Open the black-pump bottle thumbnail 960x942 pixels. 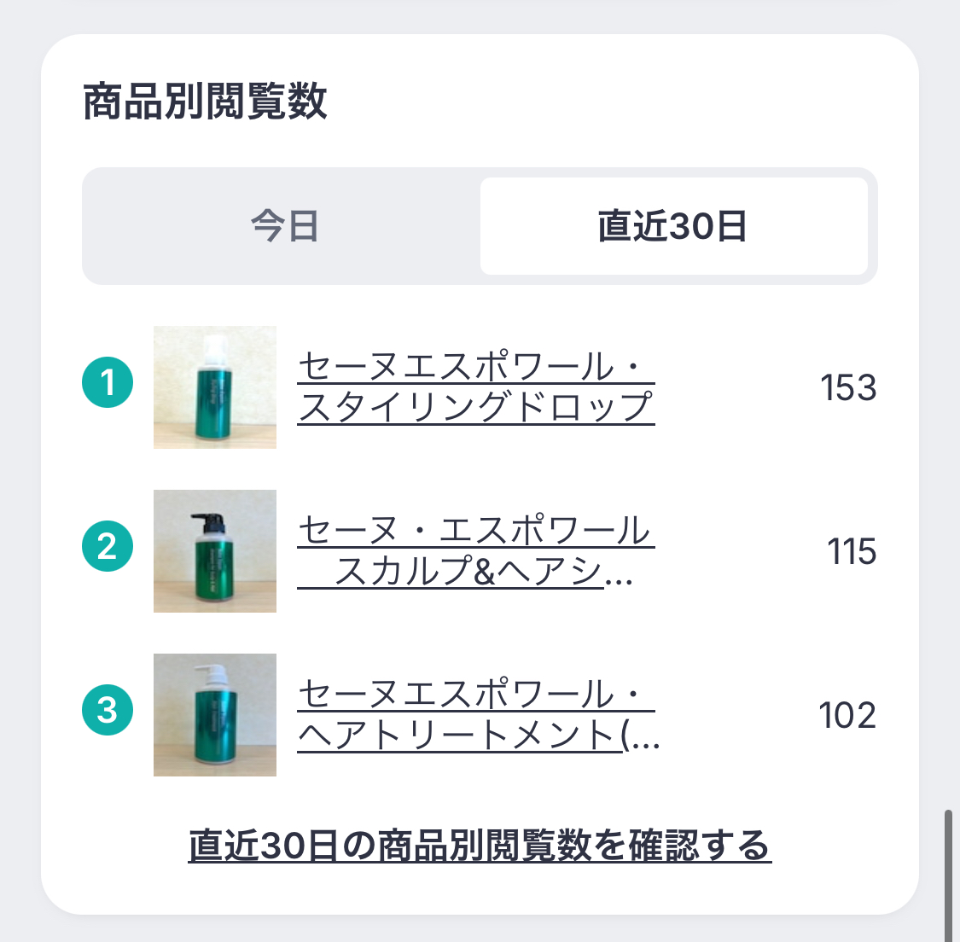tap(215, 551)
